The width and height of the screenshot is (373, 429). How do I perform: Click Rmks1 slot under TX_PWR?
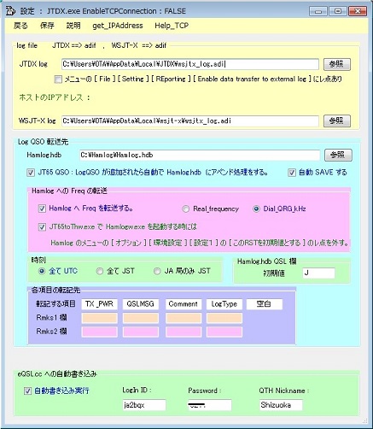tap(99, 318)
